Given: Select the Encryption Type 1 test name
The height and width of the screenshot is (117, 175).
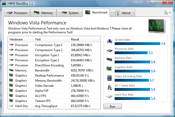Looking at the screenshot, I should (x=47, y=55).
